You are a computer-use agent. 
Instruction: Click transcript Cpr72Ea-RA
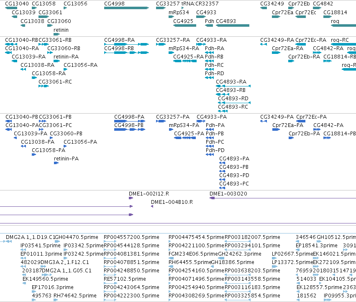coord(276,53)
